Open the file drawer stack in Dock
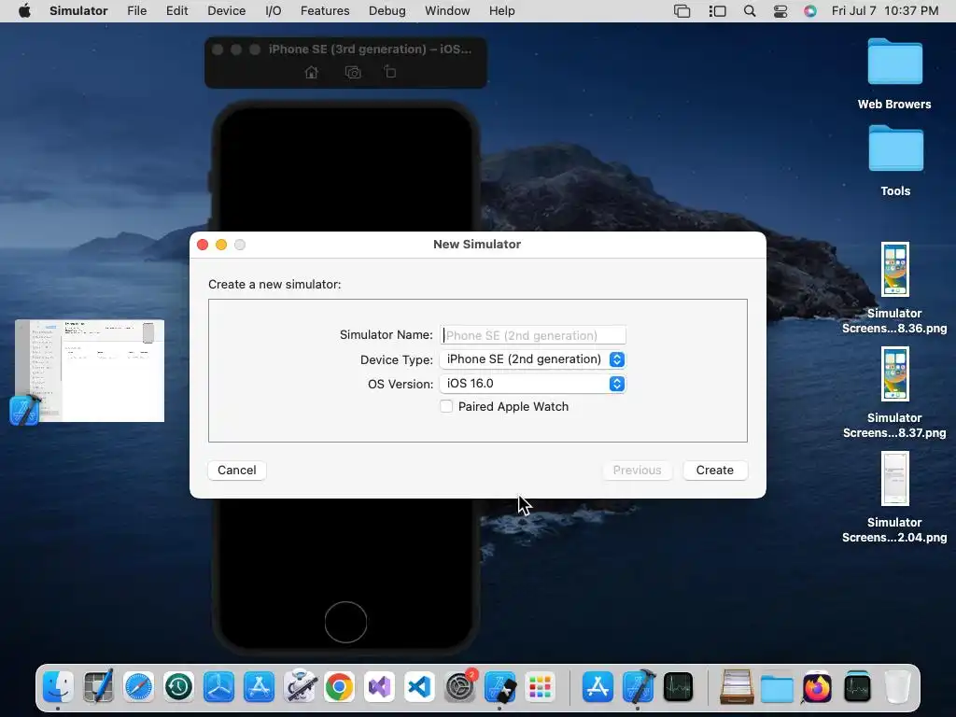 pyautogui.click(x=737, y=687)
